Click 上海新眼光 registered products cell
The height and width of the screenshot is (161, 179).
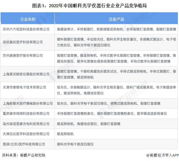(x=116, y=104)
